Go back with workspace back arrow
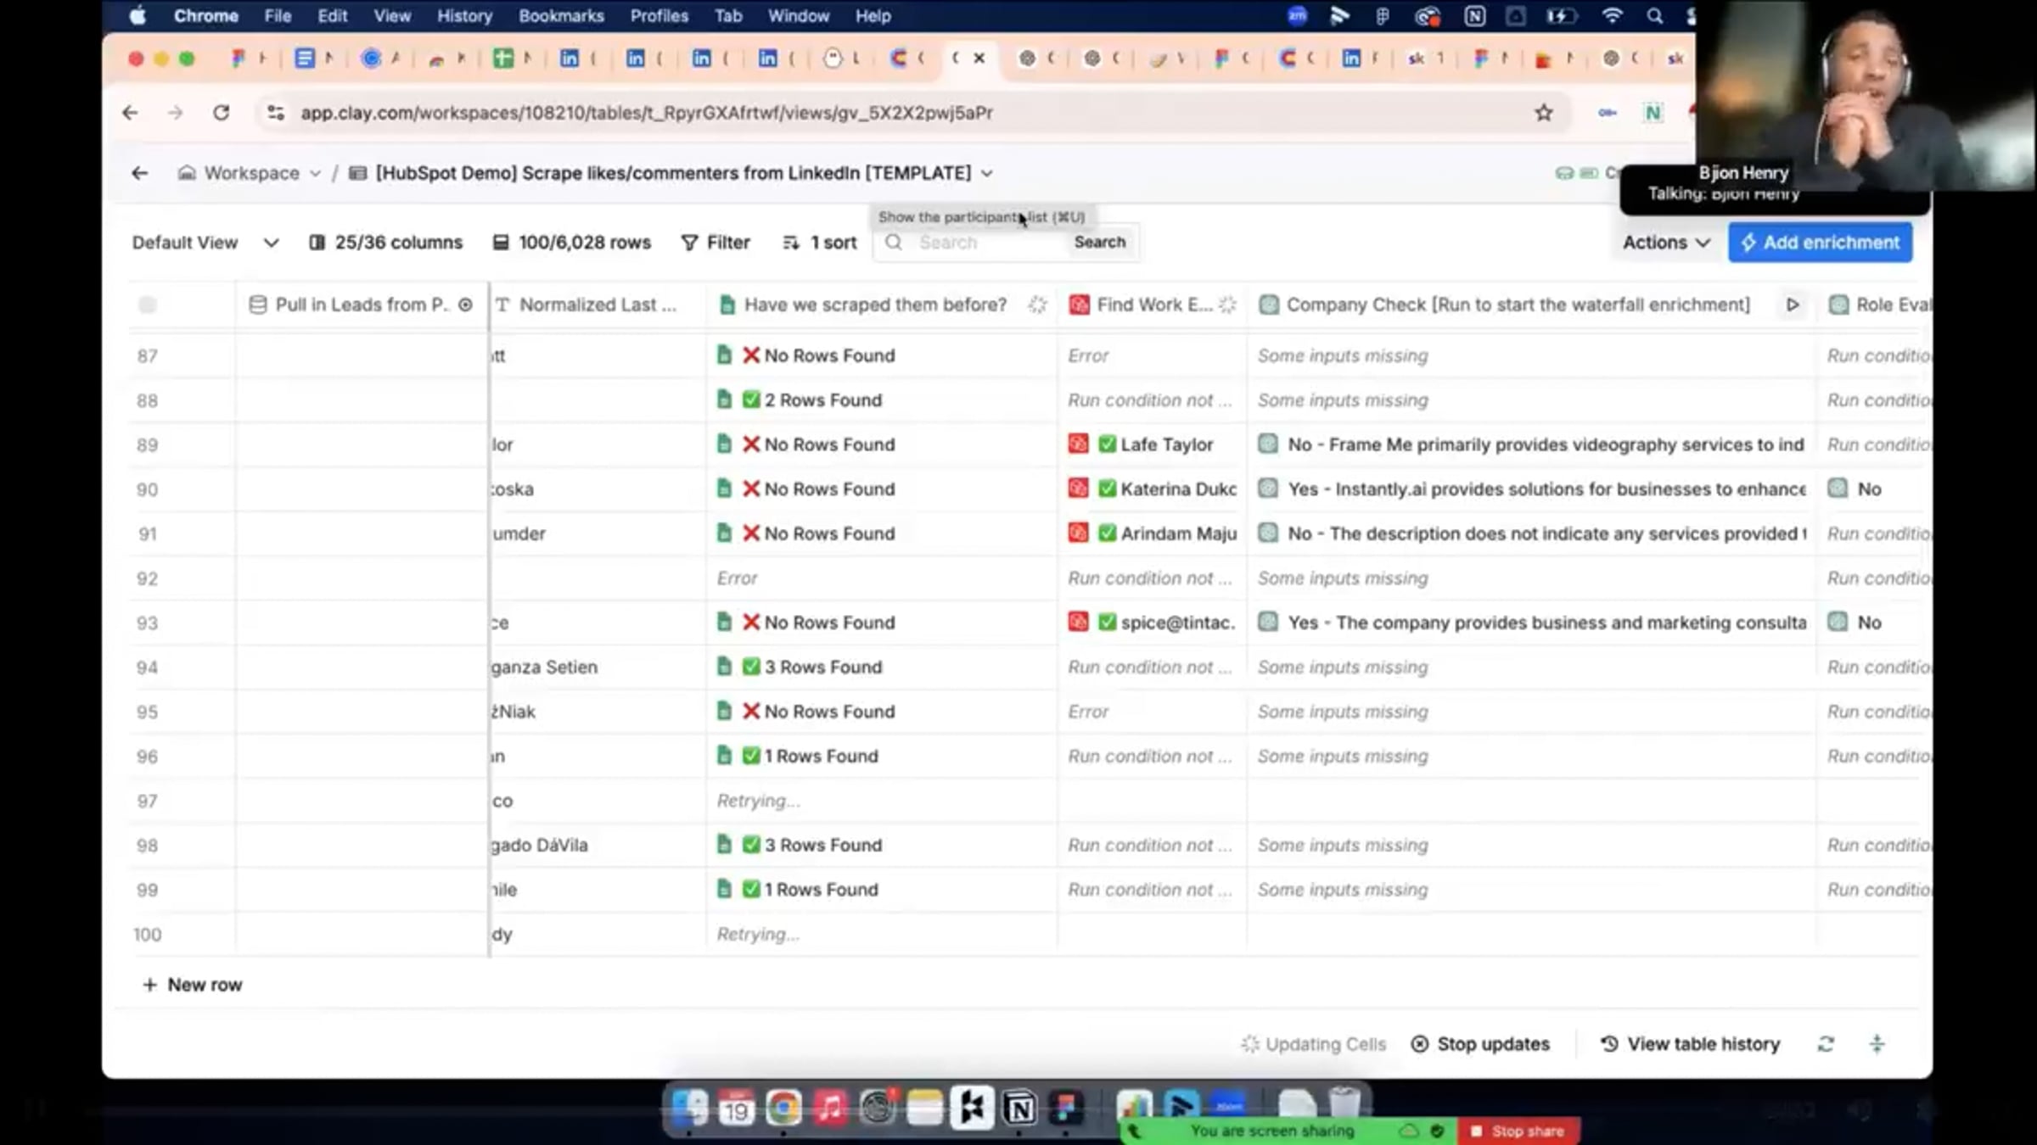 (140, 173)
